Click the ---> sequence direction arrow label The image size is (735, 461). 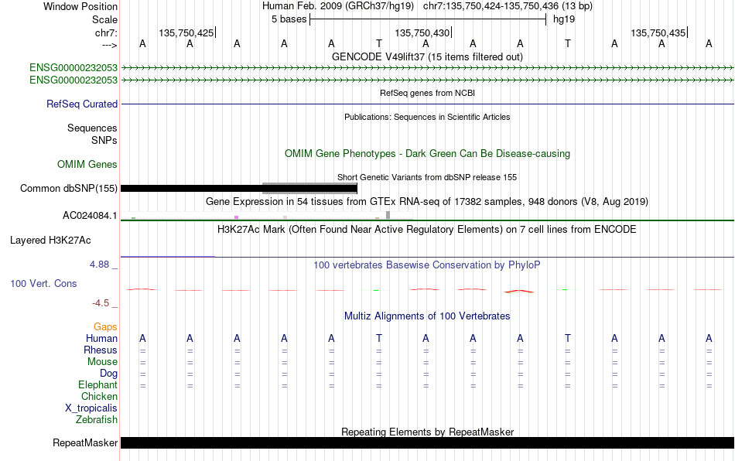[x=109, y=45]
